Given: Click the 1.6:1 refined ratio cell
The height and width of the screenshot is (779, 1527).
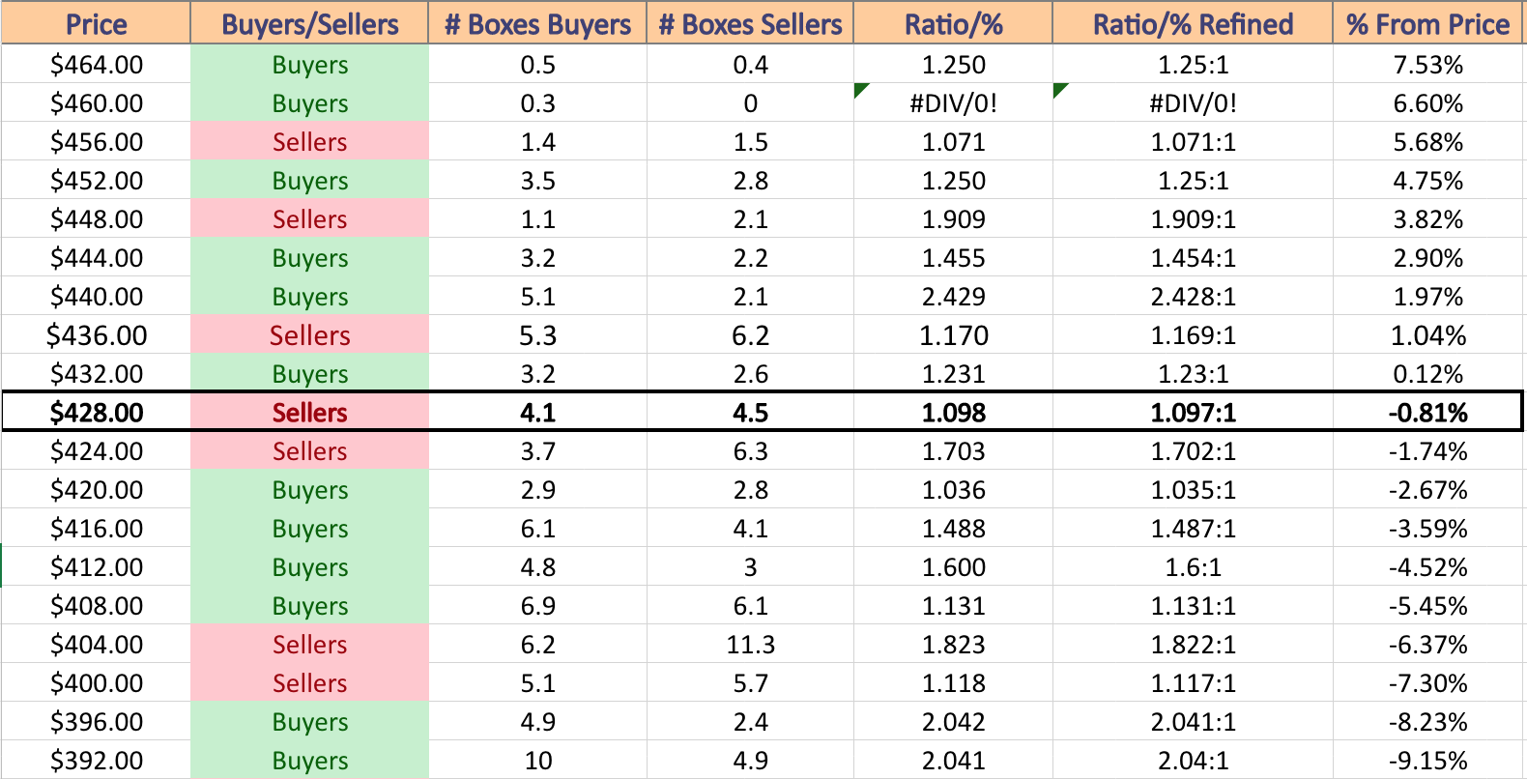Looking at the screenshot, I should (x=1193, y=567).
